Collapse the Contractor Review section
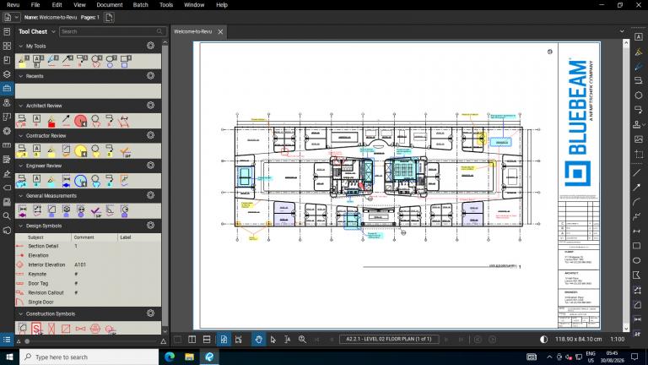 pyautogui.click(x=21, y=136)
